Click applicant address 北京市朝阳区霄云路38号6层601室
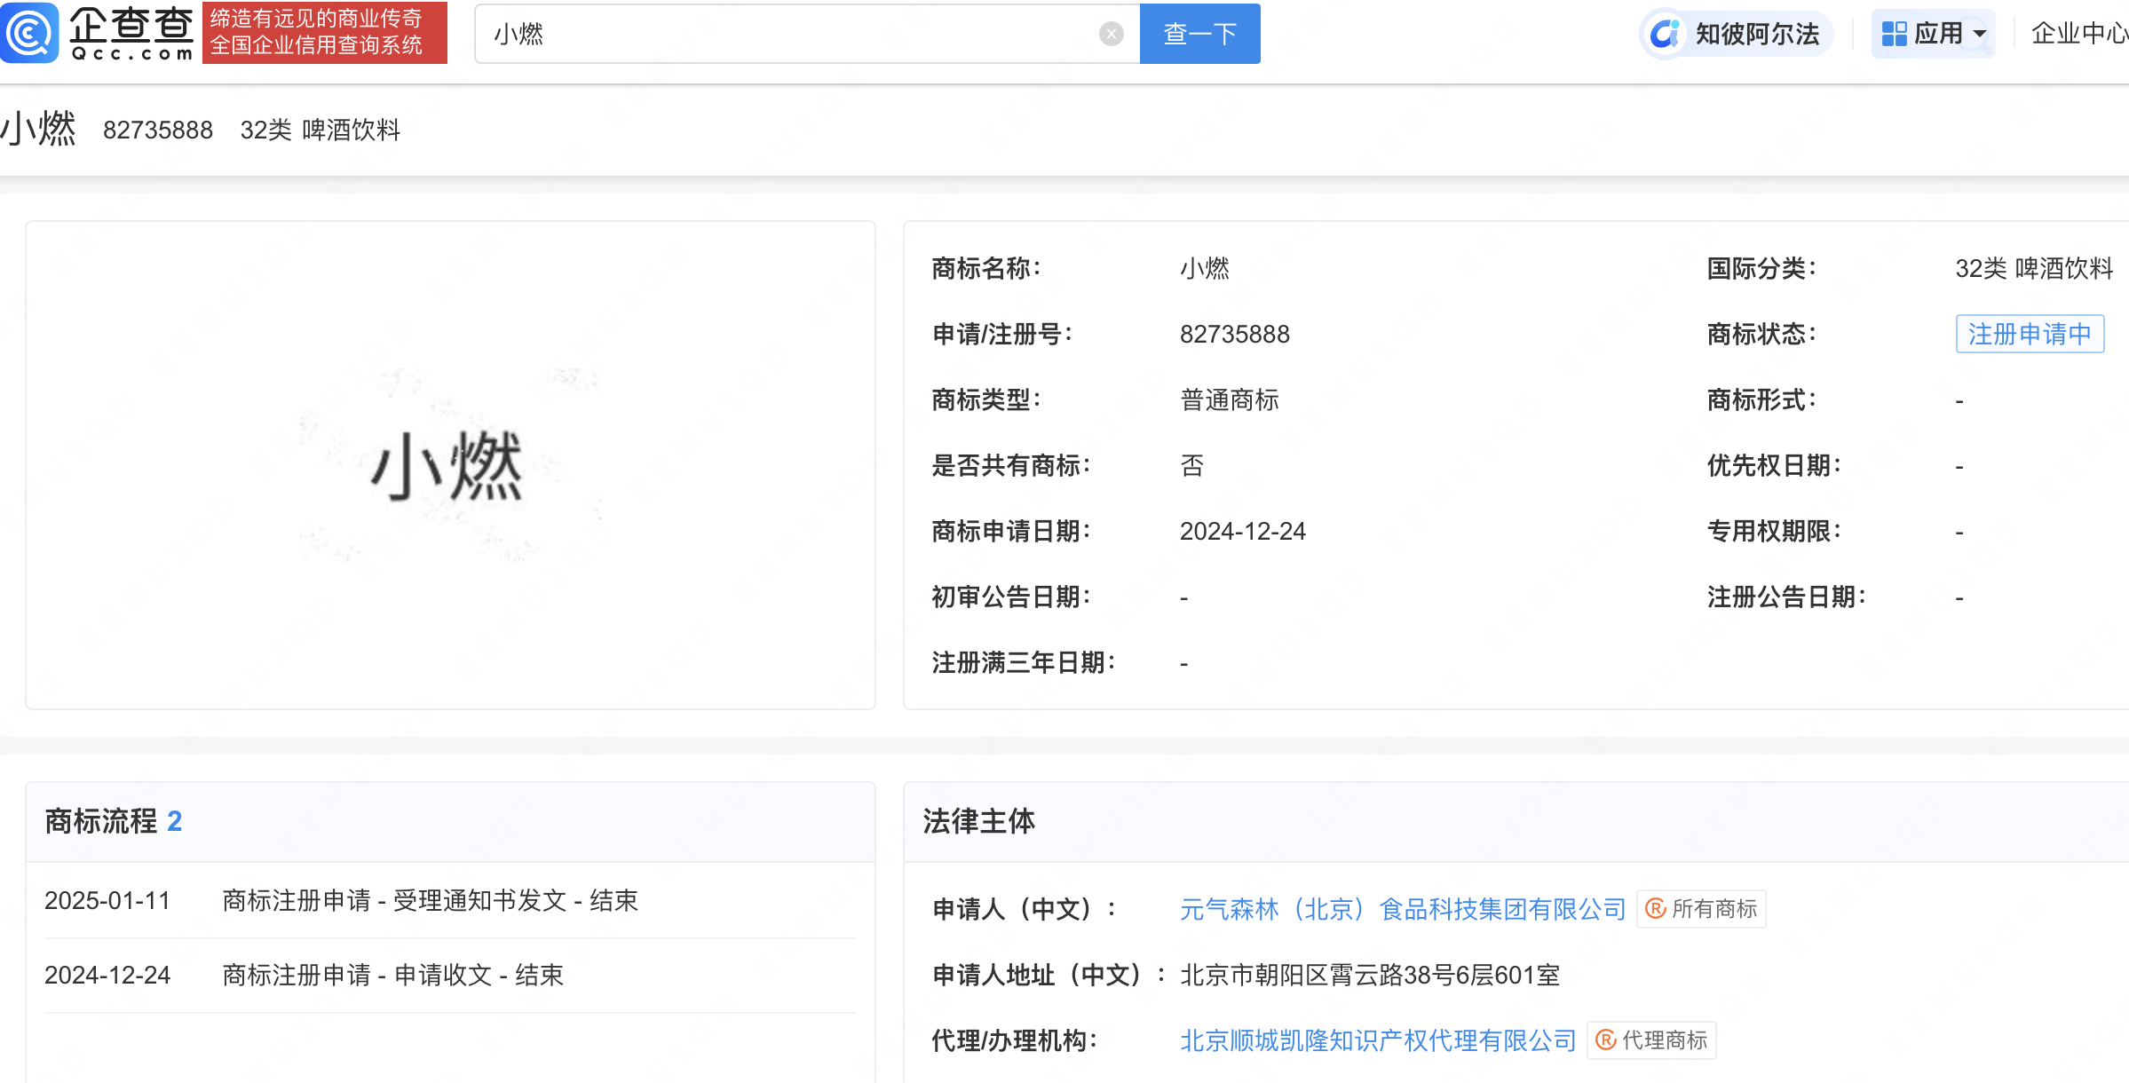Viewport: 2129px width, 1083px height. tap(1369, 975)
